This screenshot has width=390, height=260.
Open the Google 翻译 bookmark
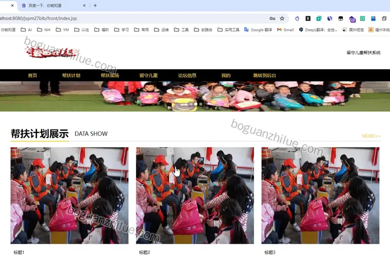[258, 30]
